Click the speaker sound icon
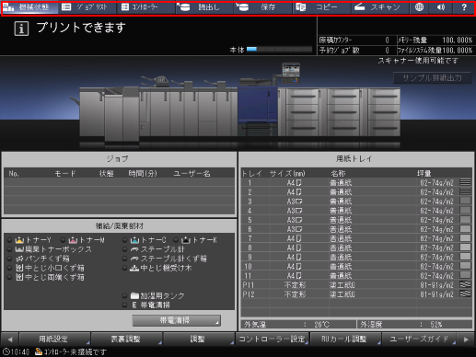The image size is (476, 357). click(x=441, y=7)
